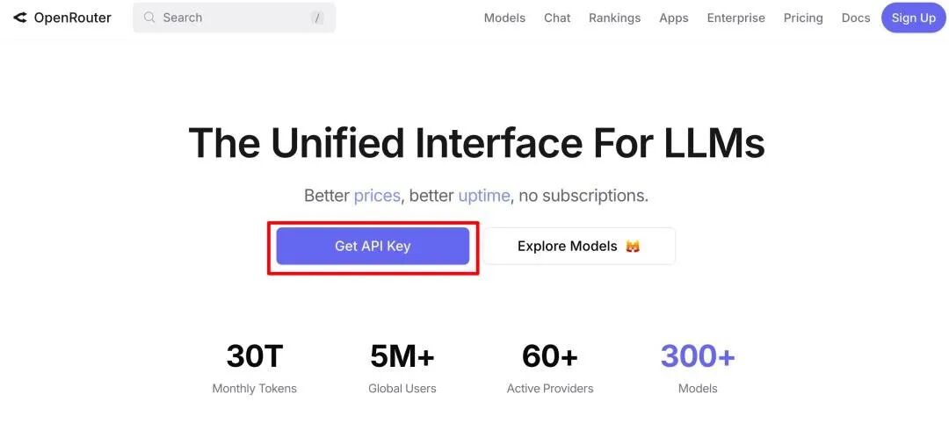Screen dimensions: 949x423
Task: Open the Models page from navigation
Action: (504, 18)
